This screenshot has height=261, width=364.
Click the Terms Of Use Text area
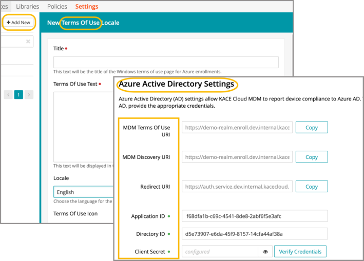coord(82,128)
